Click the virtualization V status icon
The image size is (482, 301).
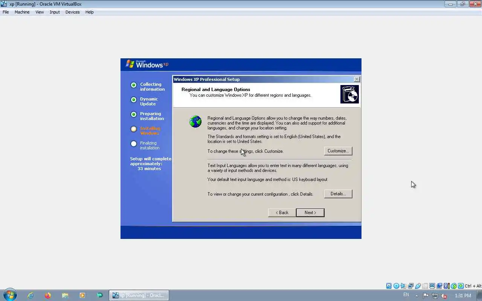(x=447, y=286)
